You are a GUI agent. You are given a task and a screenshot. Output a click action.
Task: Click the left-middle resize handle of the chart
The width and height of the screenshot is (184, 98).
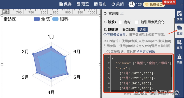pos(2,64)
